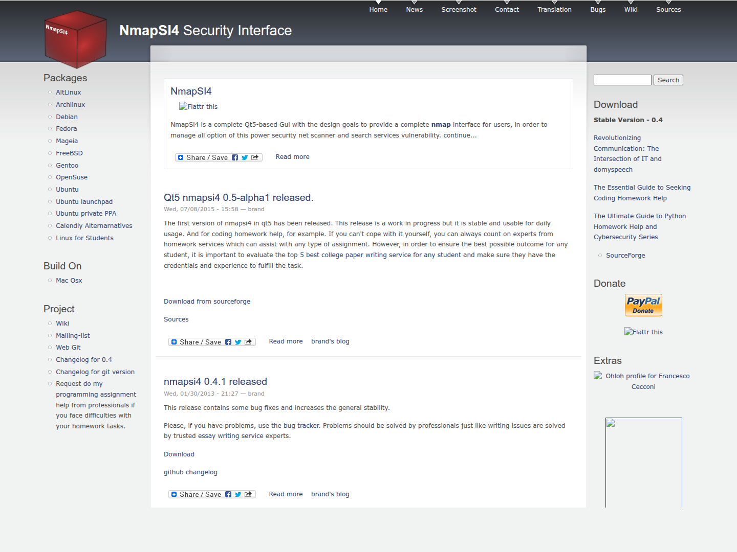Select Wiki in the top navigation bar
737x552 pixels.
click(631, 10)
